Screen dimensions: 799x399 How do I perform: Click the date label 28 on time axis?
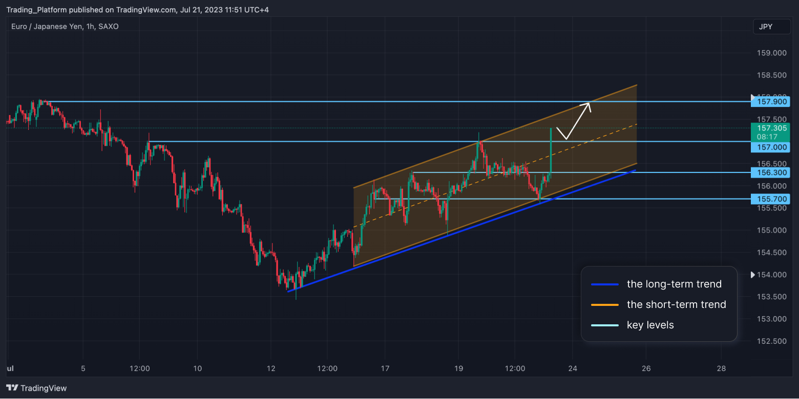721,368
